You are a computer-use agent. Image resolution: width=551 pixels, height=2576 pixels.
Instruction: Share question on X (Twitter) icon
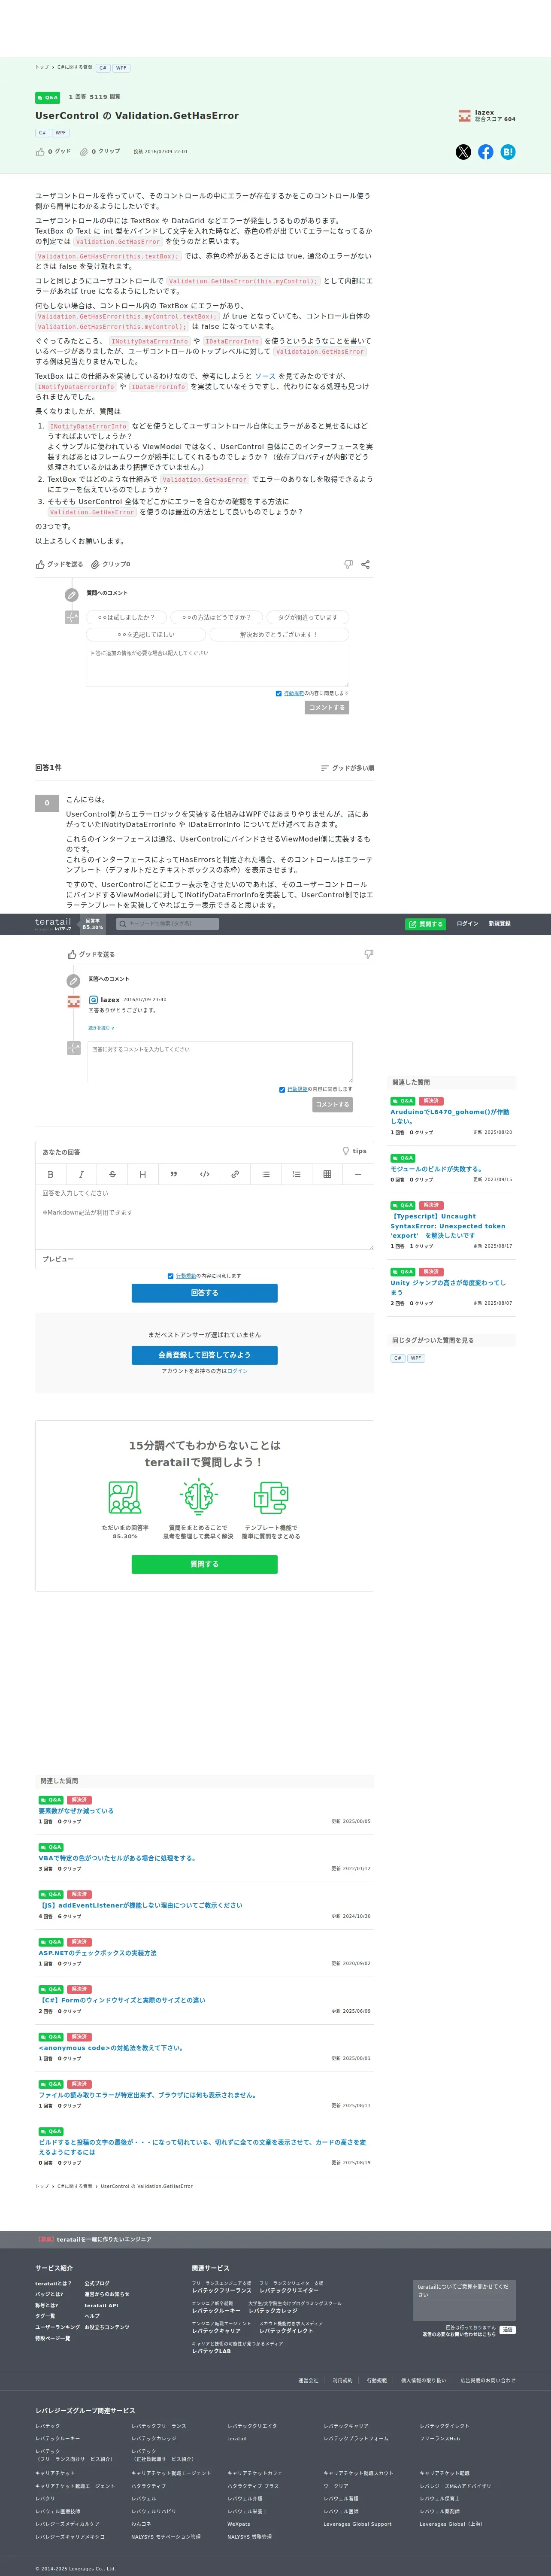click(x=463, y=152)
